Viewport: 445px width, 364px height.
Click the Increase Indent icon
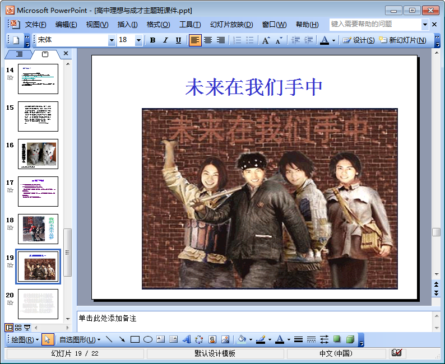(308, 40)
